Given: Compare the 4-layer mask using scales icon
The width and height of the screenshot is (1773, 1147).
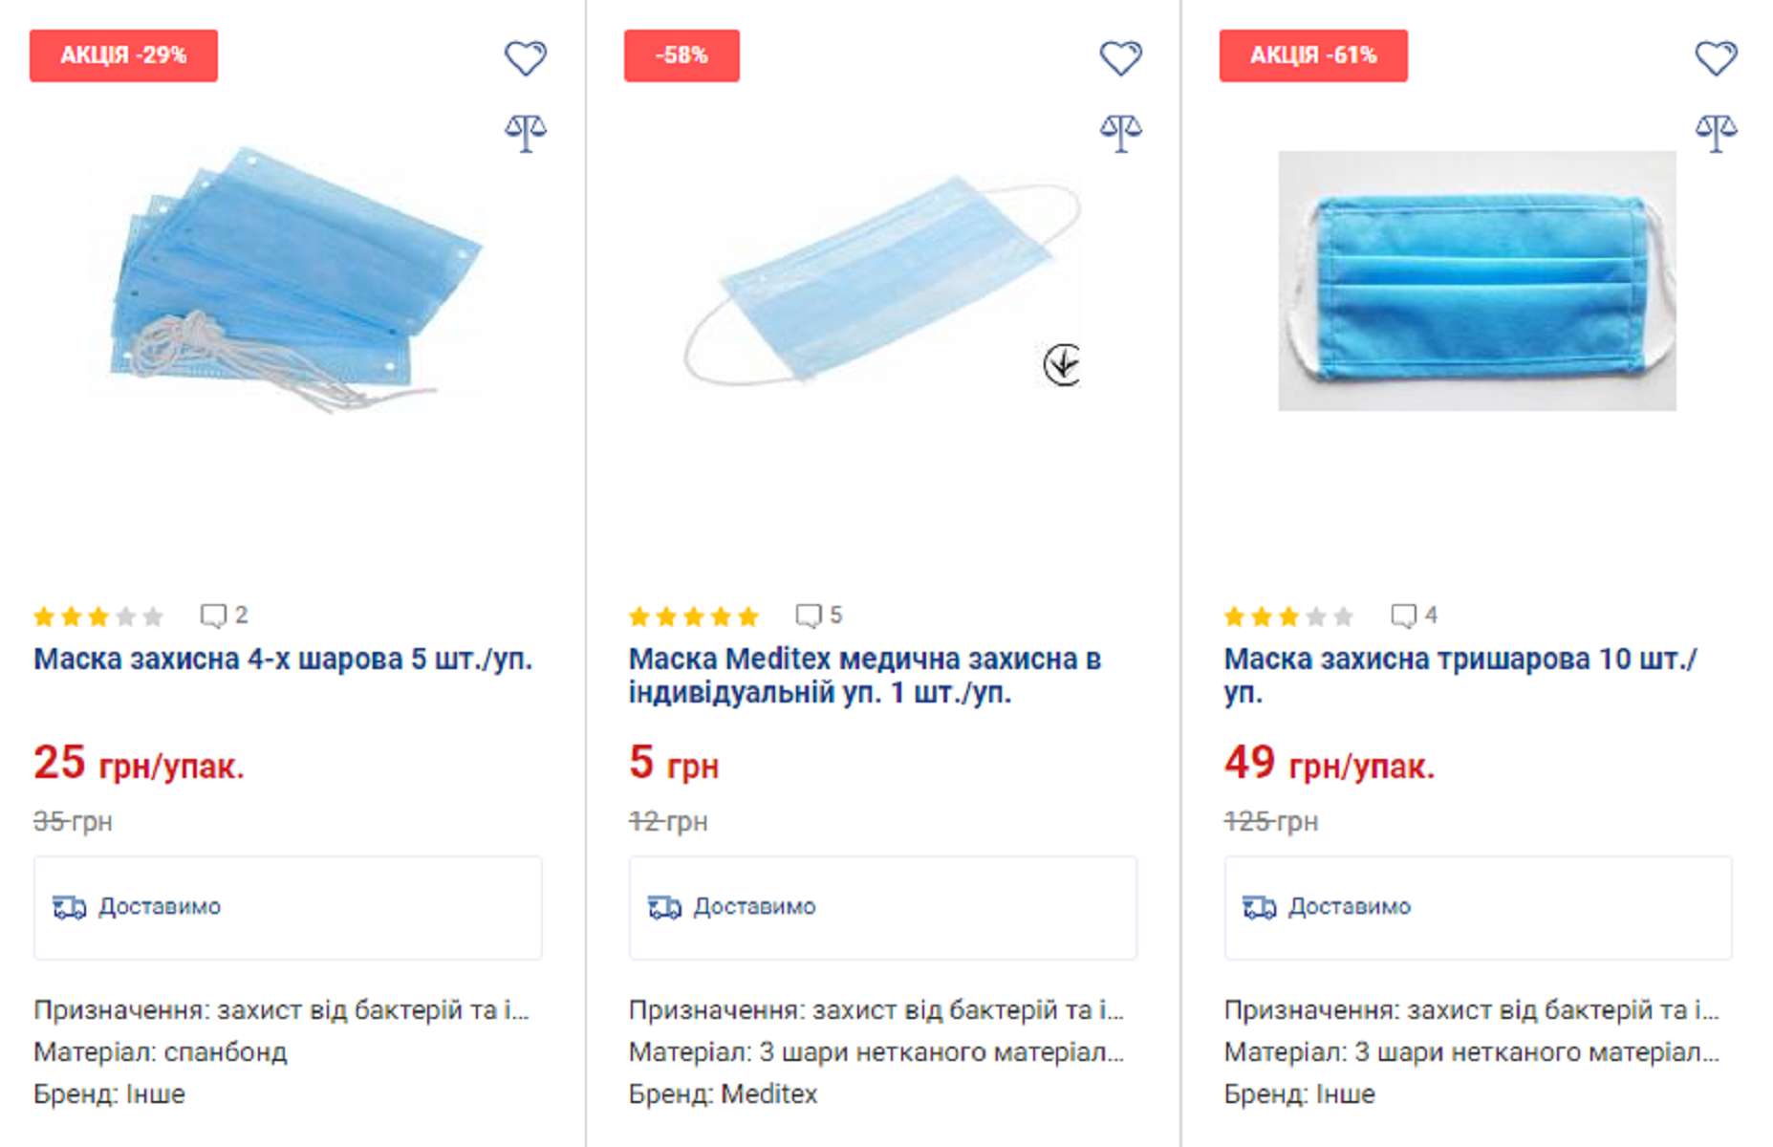Looking at the screenshot, I should tap(525, 132).
